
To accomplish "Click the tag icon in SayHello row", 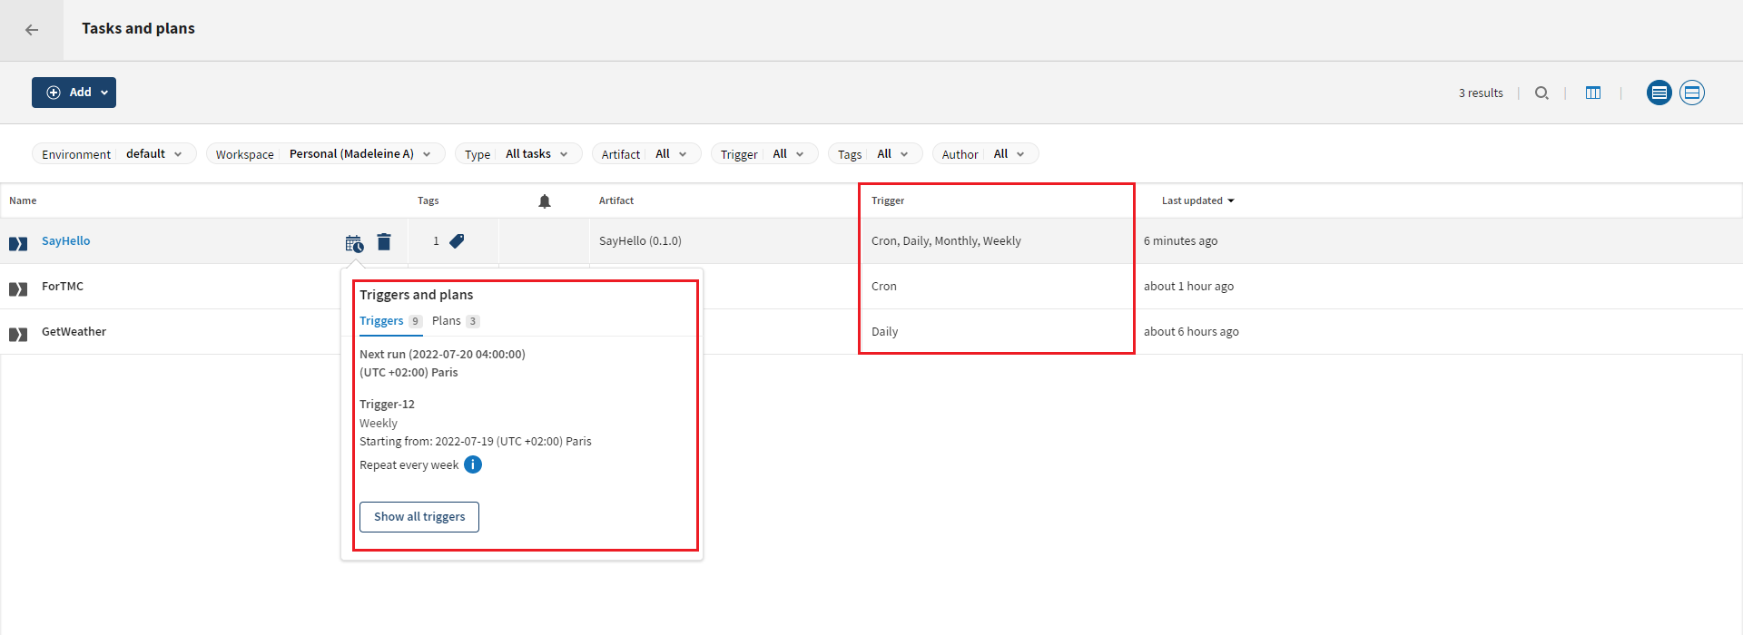I will pos(457,240).
